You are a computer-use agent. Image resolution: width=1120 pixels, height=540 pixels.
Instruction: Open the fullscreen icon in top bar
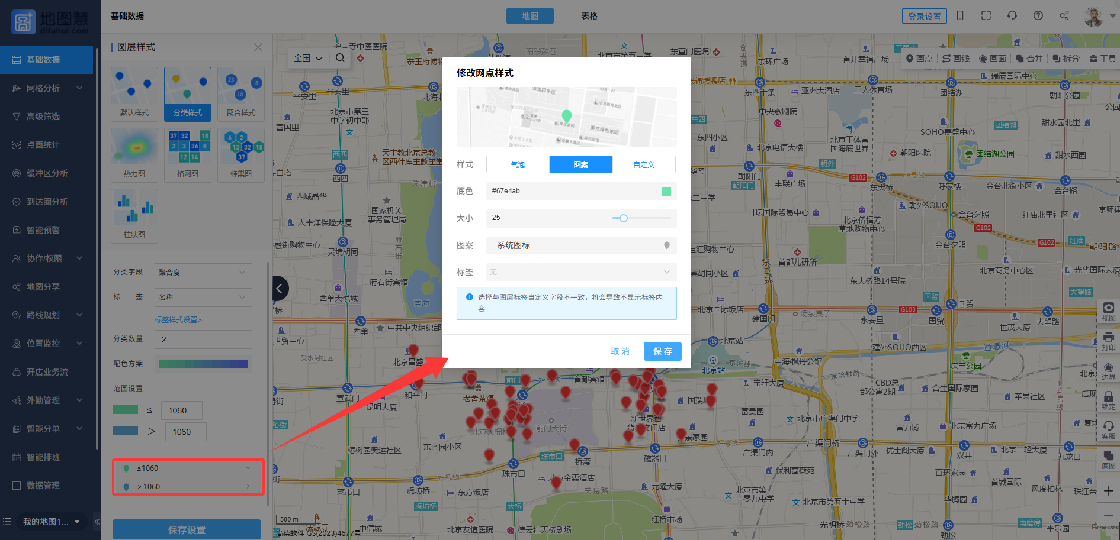tap(986, 16)
